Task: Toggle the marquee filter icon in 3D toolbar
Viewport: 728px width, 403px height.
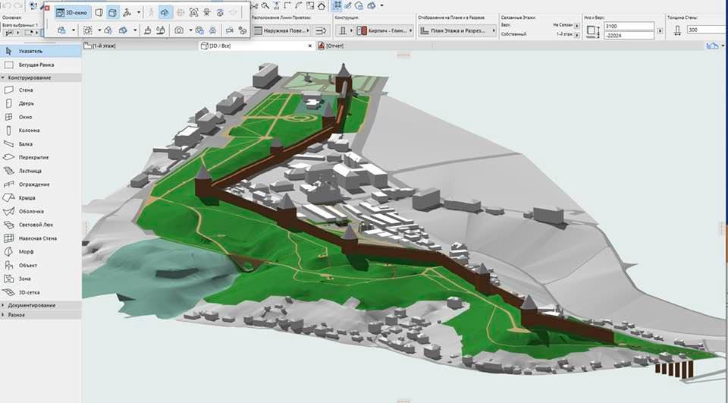Action: click(87, 30)
